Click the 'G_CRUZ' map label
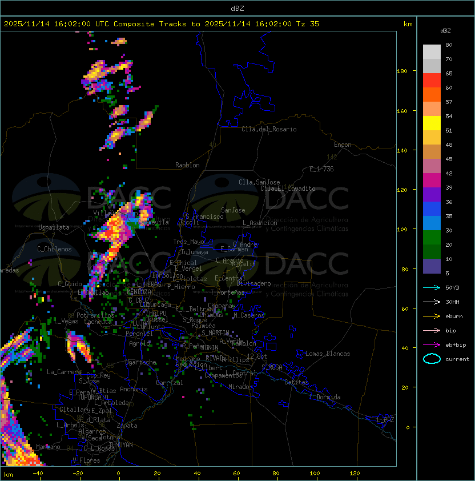 139,300
